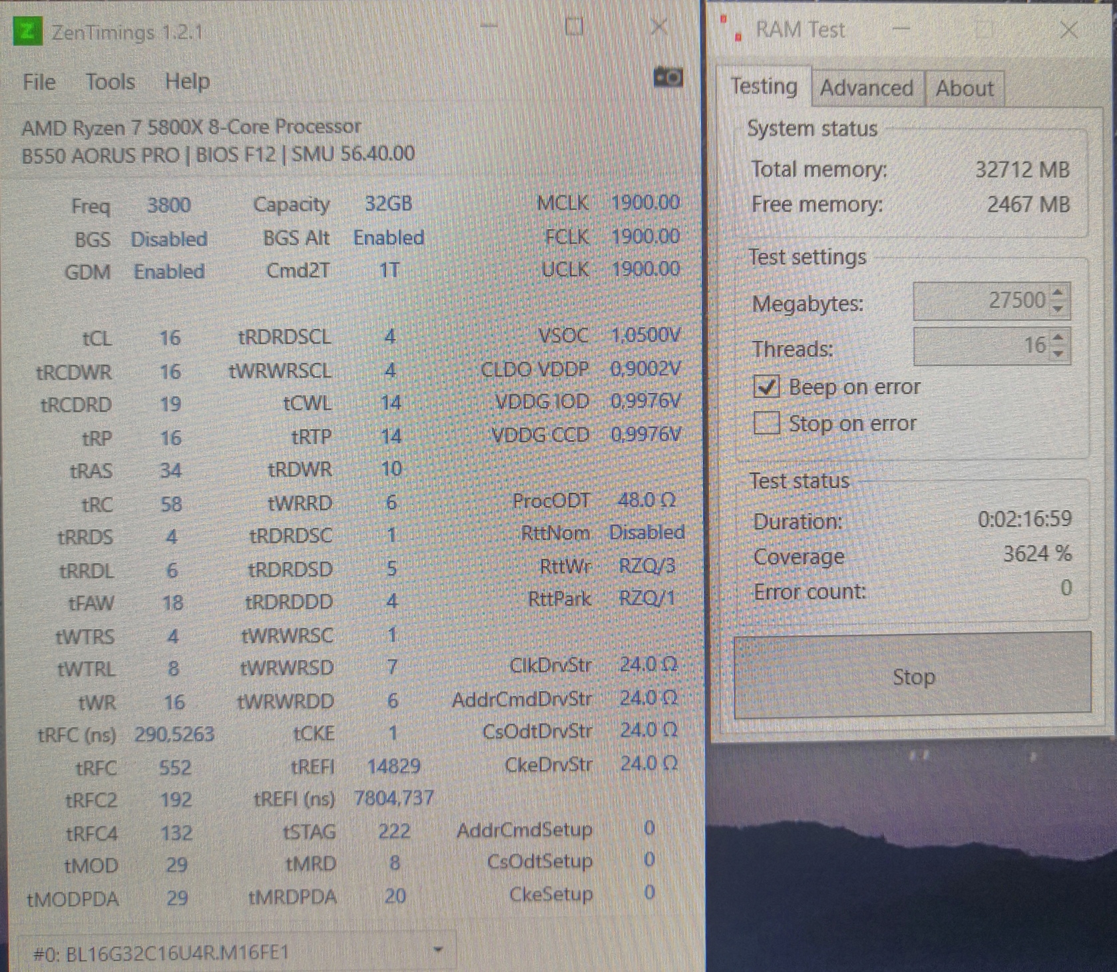Click the tSTAG value 222
This screenshot has height=972, width=1117.
coord(395,831)
